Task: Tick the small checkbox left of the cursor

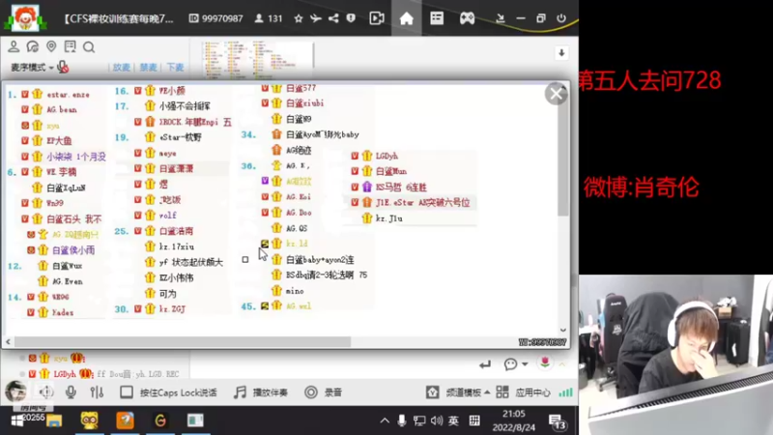Action: tap(245, 259)
